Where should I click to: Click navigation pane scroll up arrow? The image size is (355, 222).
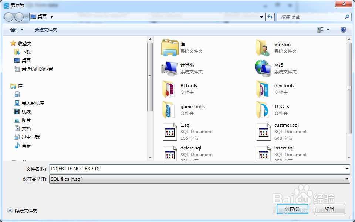(x=150, y=40)
